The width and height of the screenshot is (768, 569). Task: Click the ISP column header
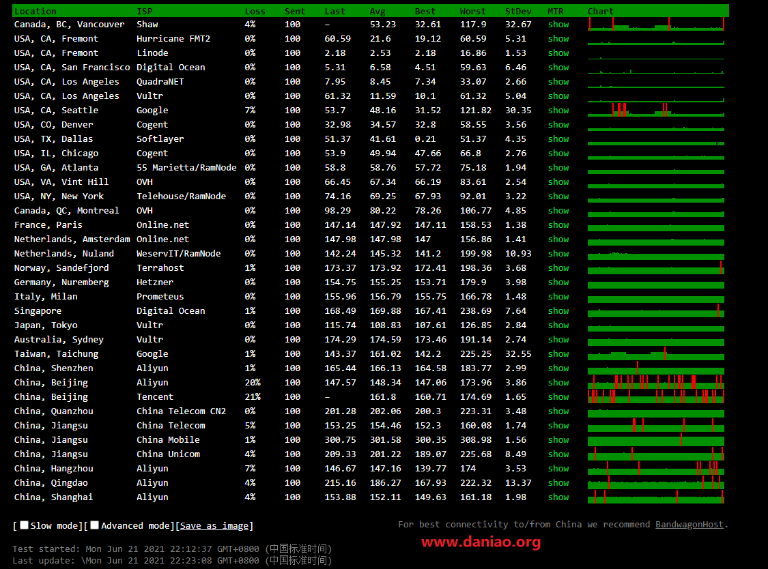tap(145, 11)
